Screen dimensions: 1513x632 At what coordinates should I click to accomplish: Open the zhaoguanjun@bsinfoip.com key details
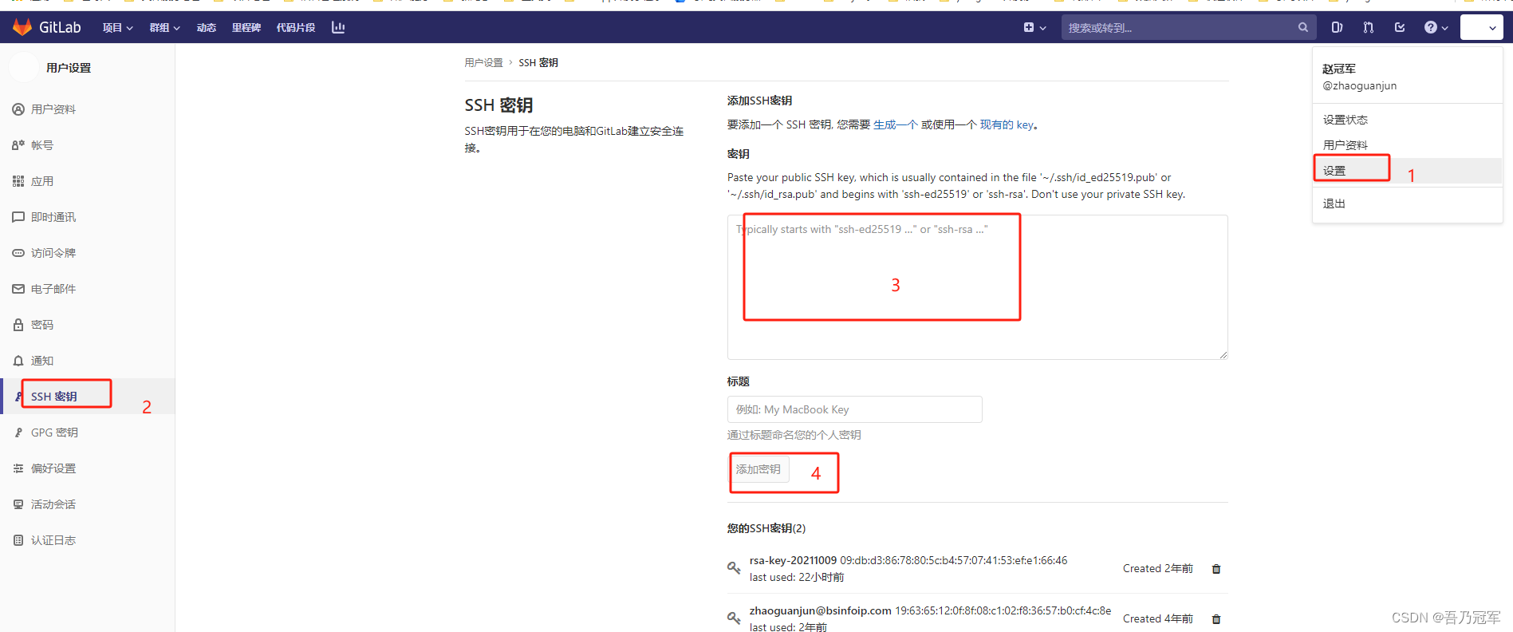point(821,610)
